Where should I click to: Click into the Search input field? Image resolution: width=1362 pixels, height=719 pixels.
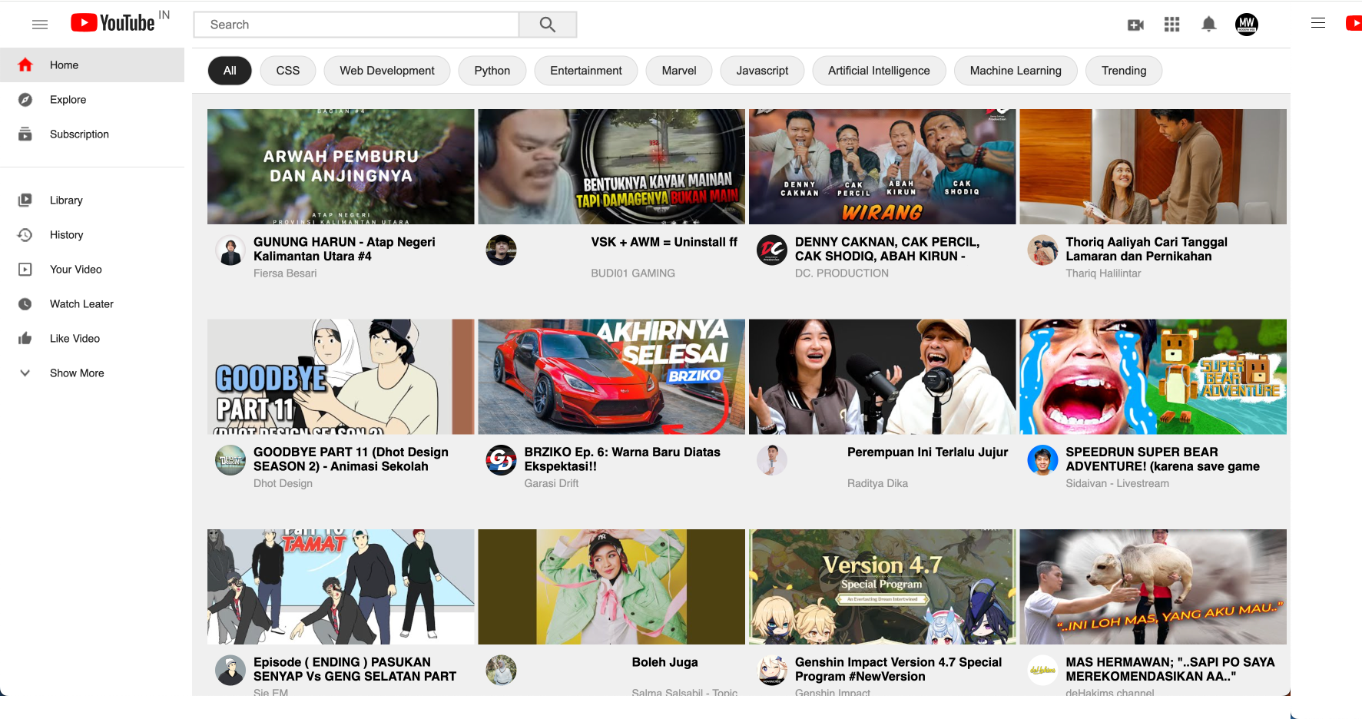(x=356, y=25)
